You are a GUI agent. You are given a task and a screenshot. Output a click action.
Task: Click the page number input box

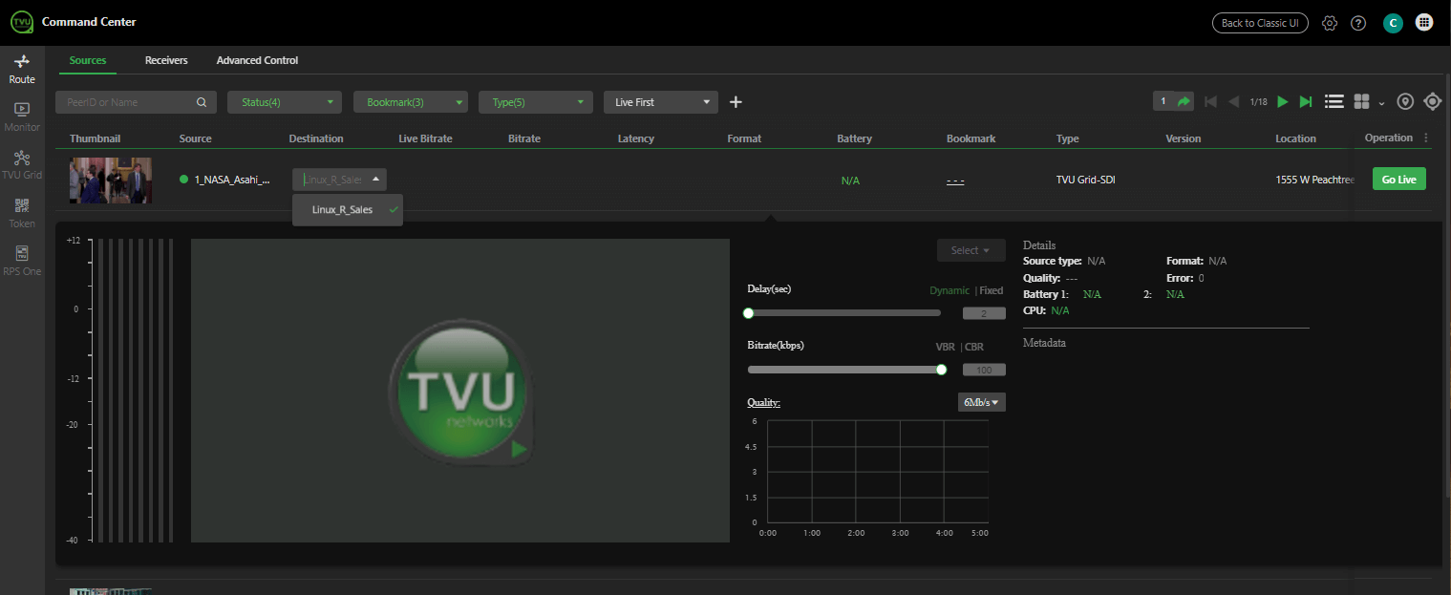pos(1163,101)
